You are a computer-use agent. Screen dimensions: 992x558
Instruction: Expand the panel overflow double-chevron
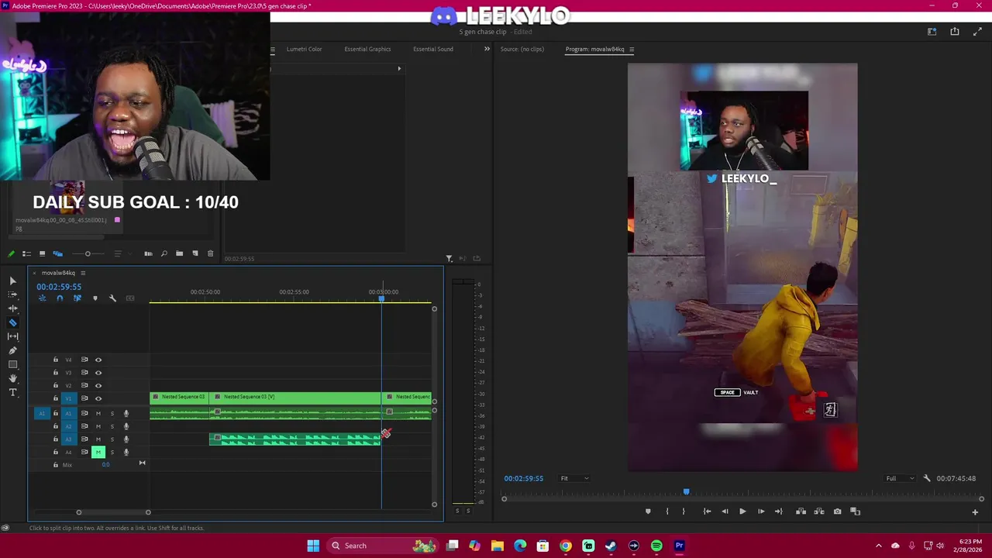point(487,49)
